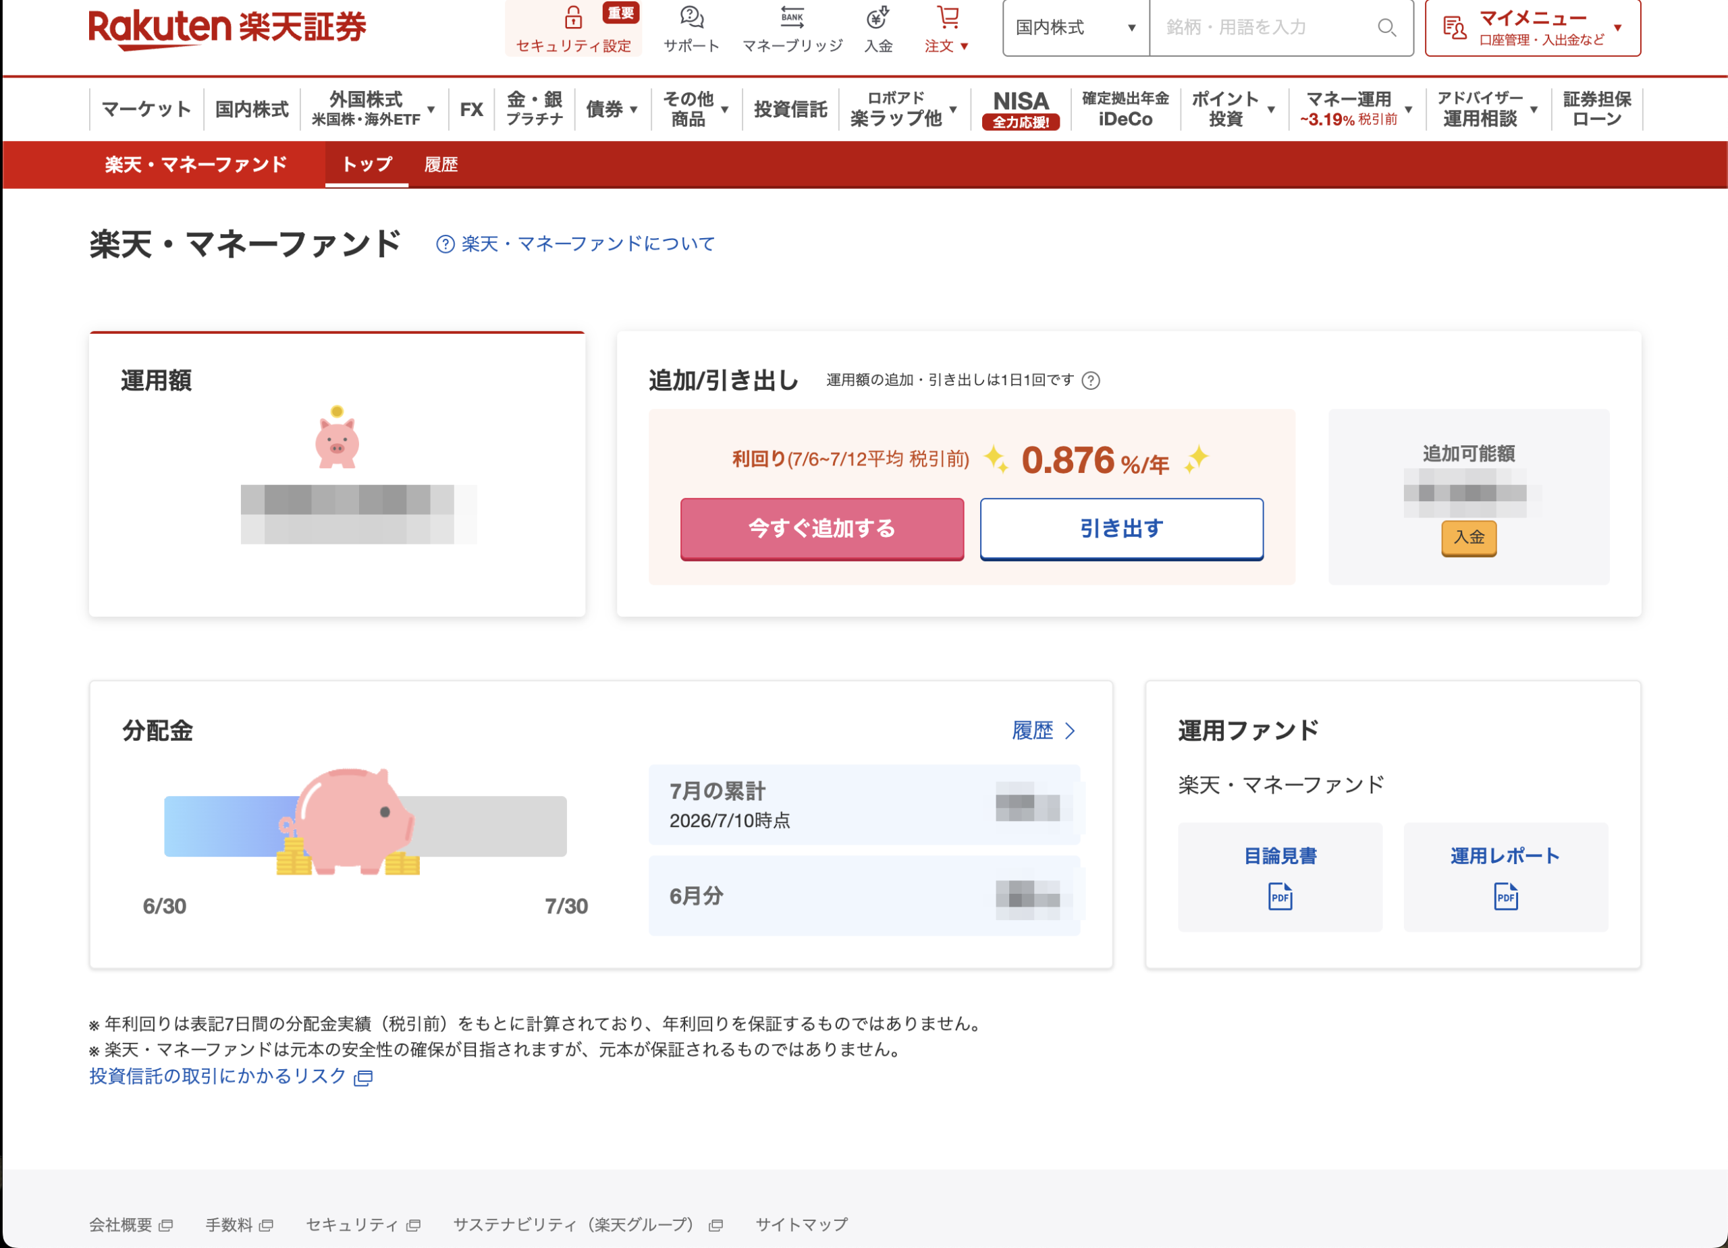Image resolution: width=1728 pixels, height=1248 pixels.
Task: Click the piggy bank in 運用額 card
Action: click(x=337, y=438)
